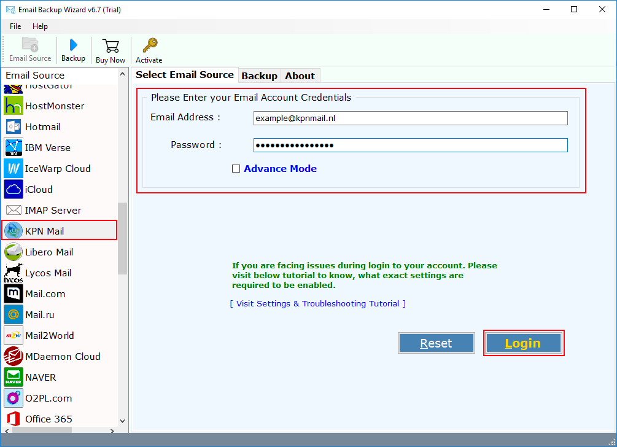
Task: Maximize the Email Backup Wizard window
Action: coord(574,9)
